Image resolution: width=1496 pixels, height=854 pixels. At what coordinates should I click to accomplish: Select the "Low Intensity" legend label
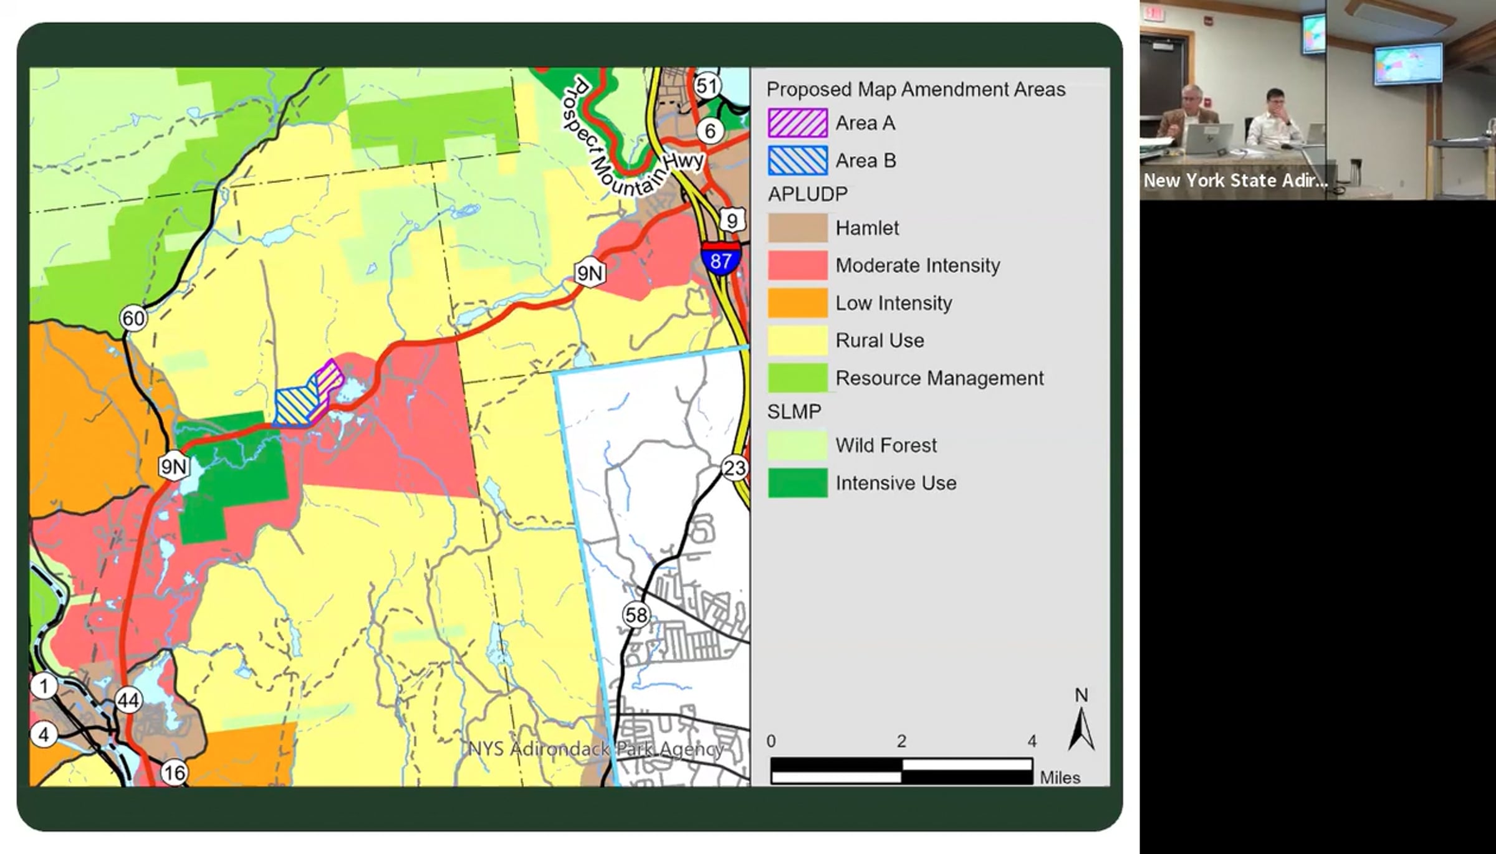(x=894, y=303)
